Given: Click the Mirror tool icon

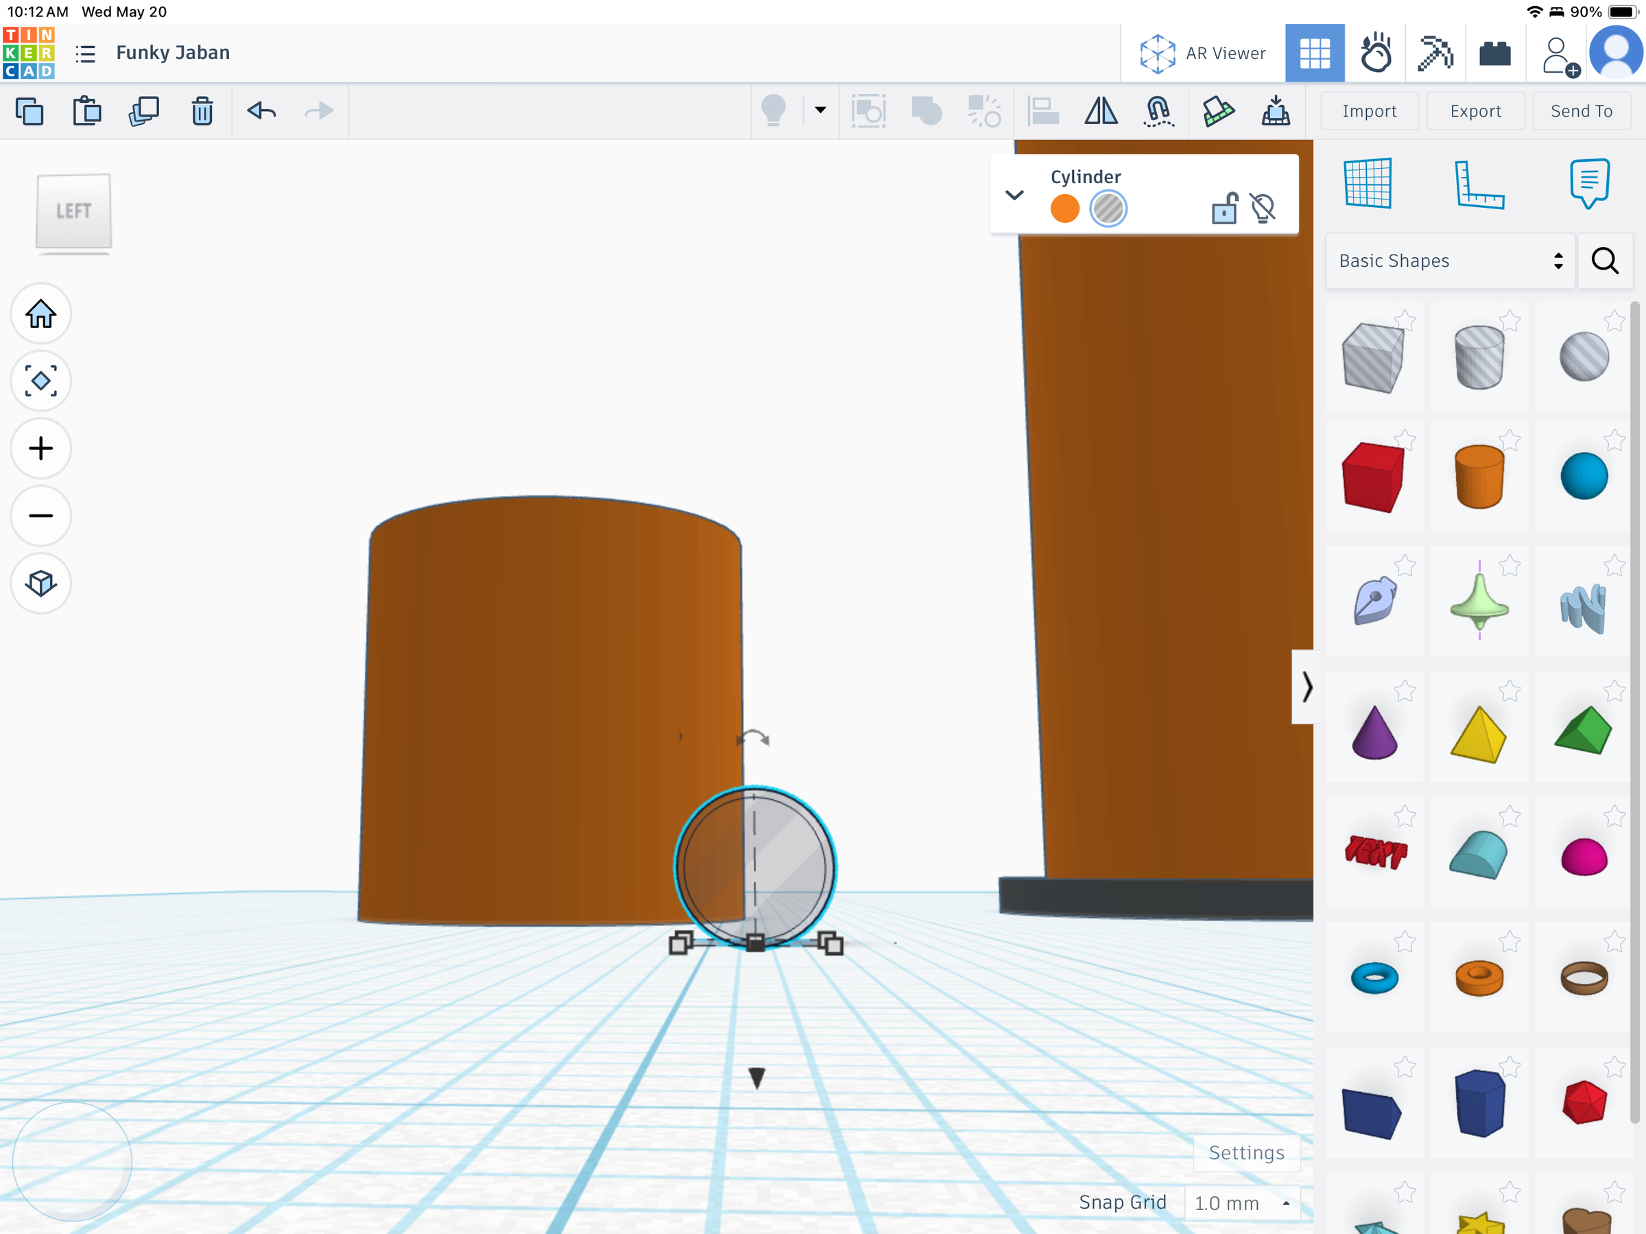Looking at the screenshot, I should click(1101, 112).
